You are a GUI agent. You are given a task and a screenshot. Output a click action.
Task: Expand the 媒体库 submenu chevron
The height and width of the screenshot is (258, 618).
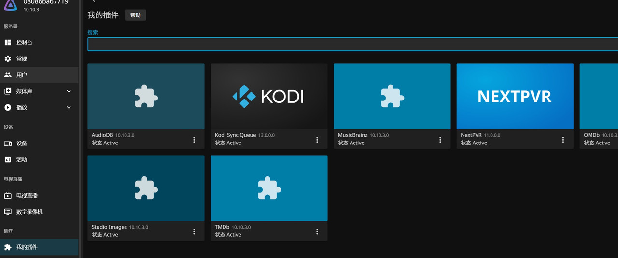pos(69,91)
